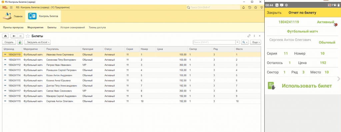This screenshot has height=132, width=341.
Task: Click the 1C logo icon
Action: point(5,7)
